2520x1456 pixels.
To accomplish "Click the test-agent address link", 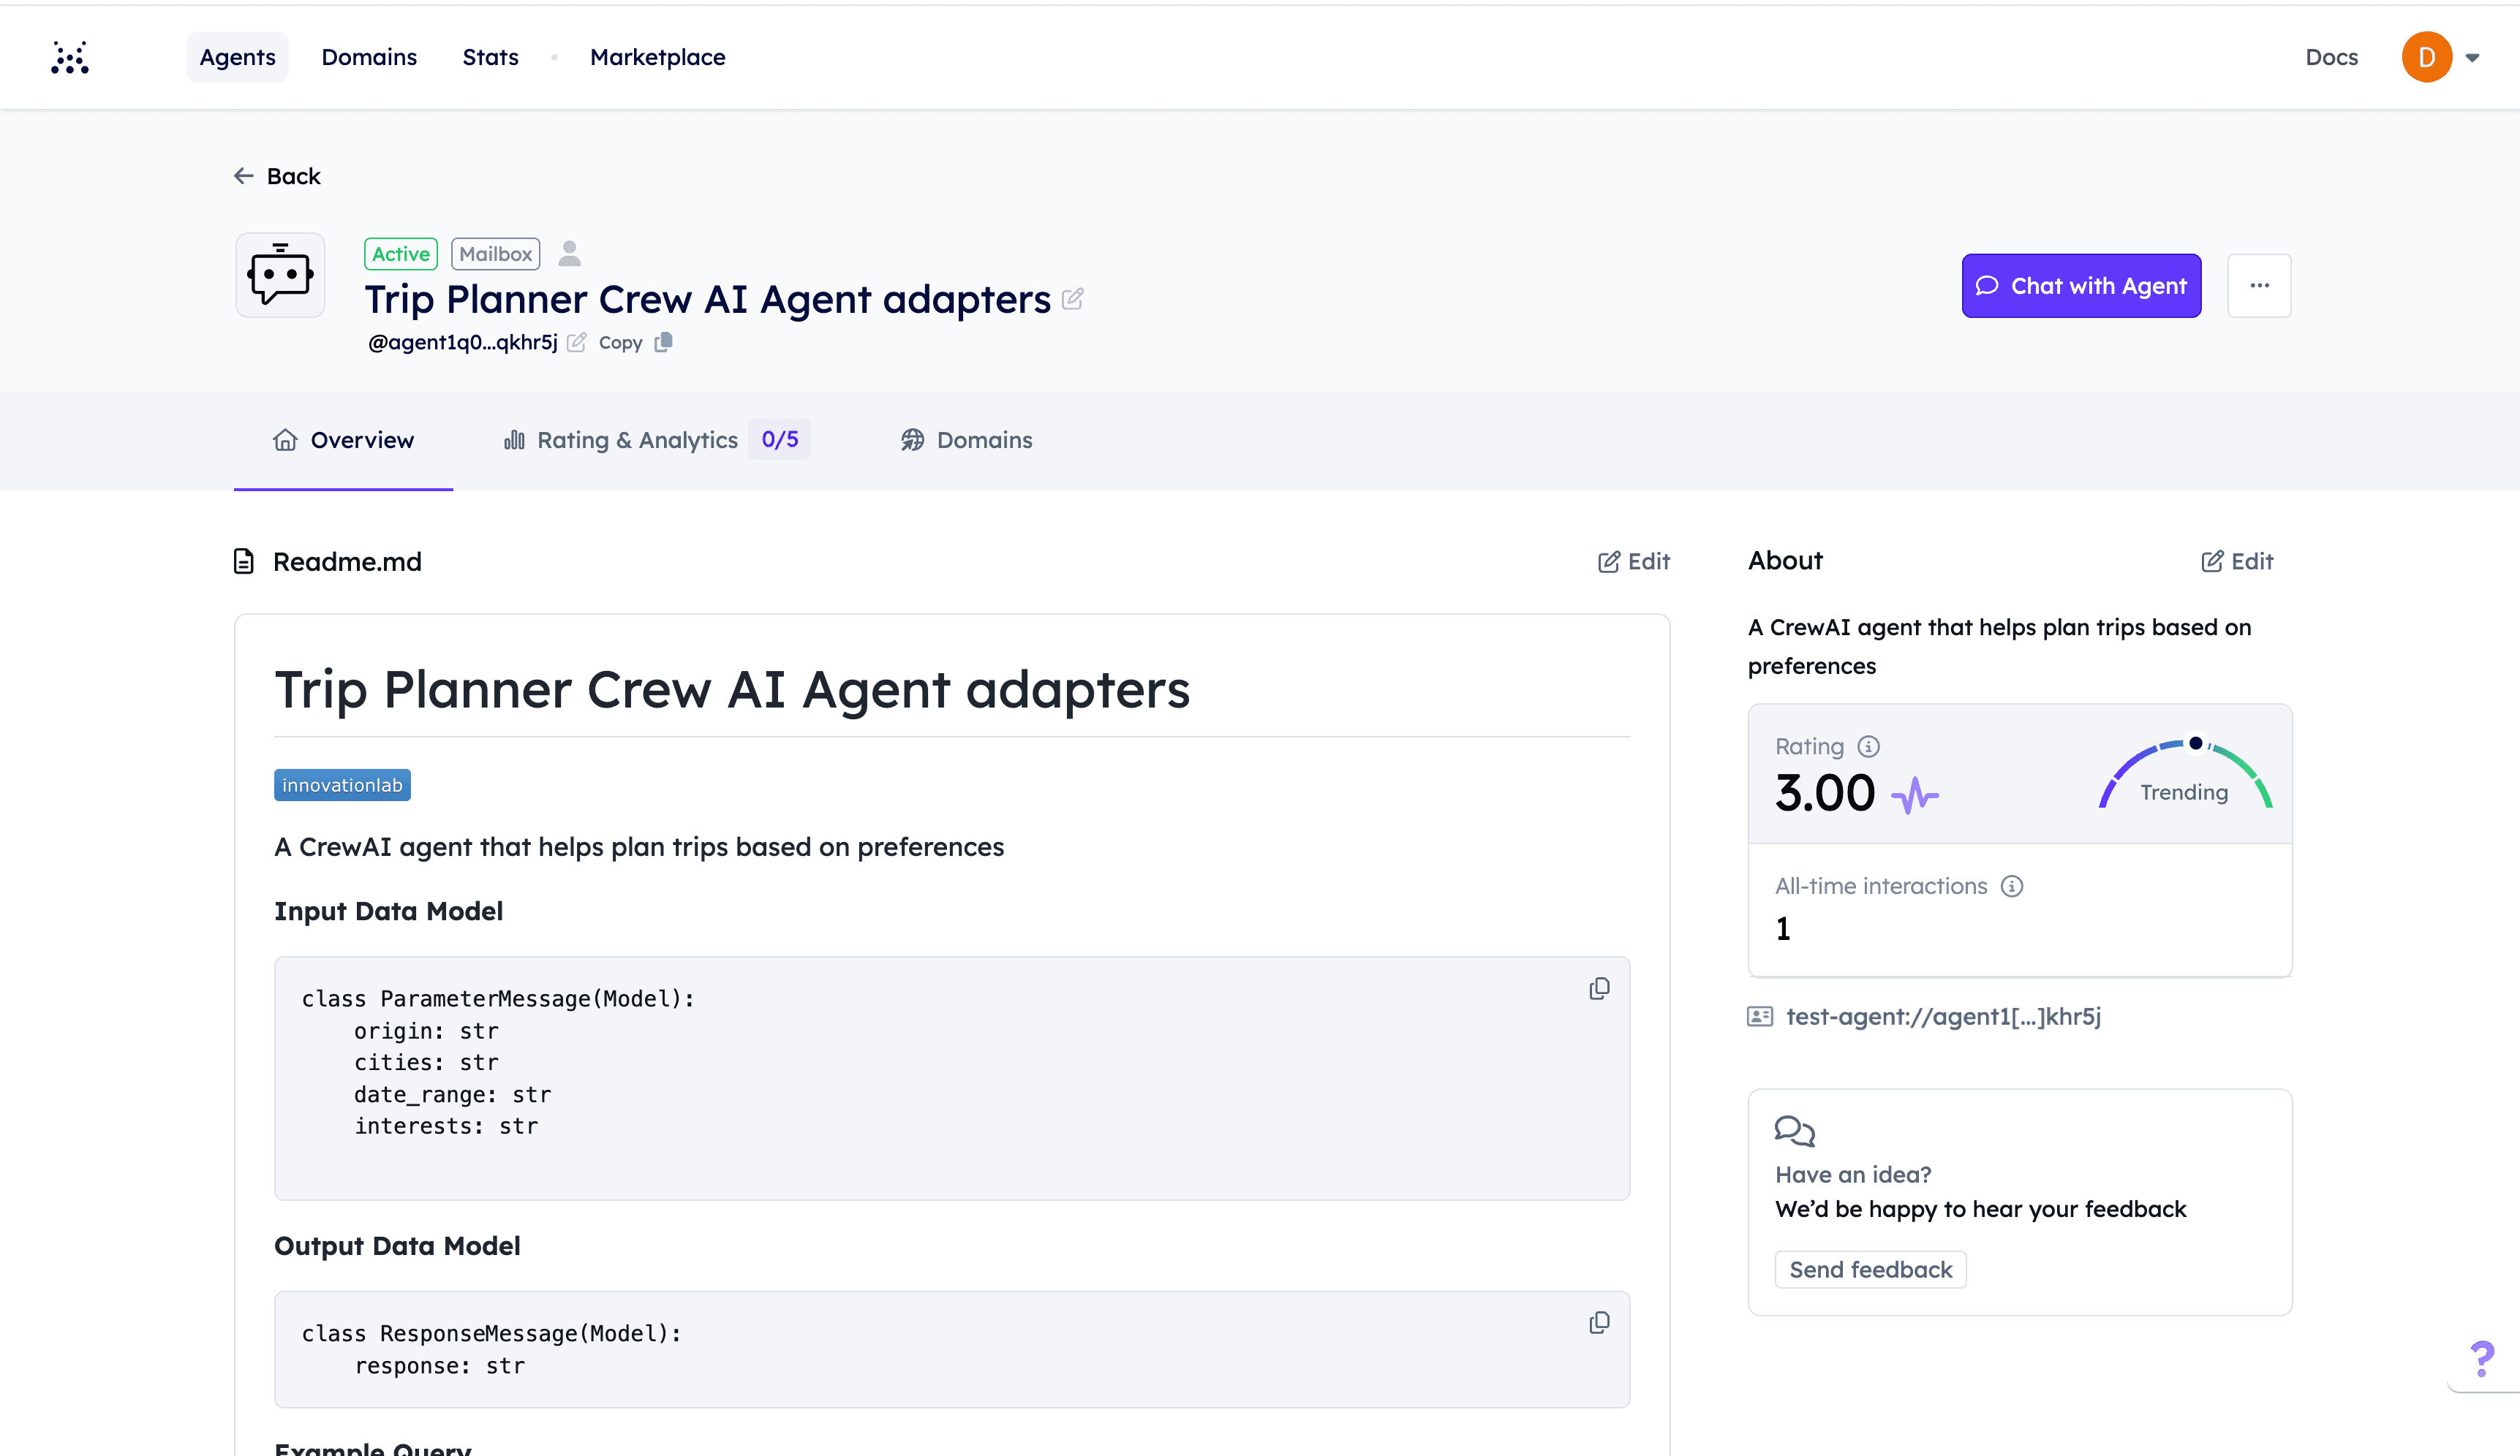I will point(1942,1016).
